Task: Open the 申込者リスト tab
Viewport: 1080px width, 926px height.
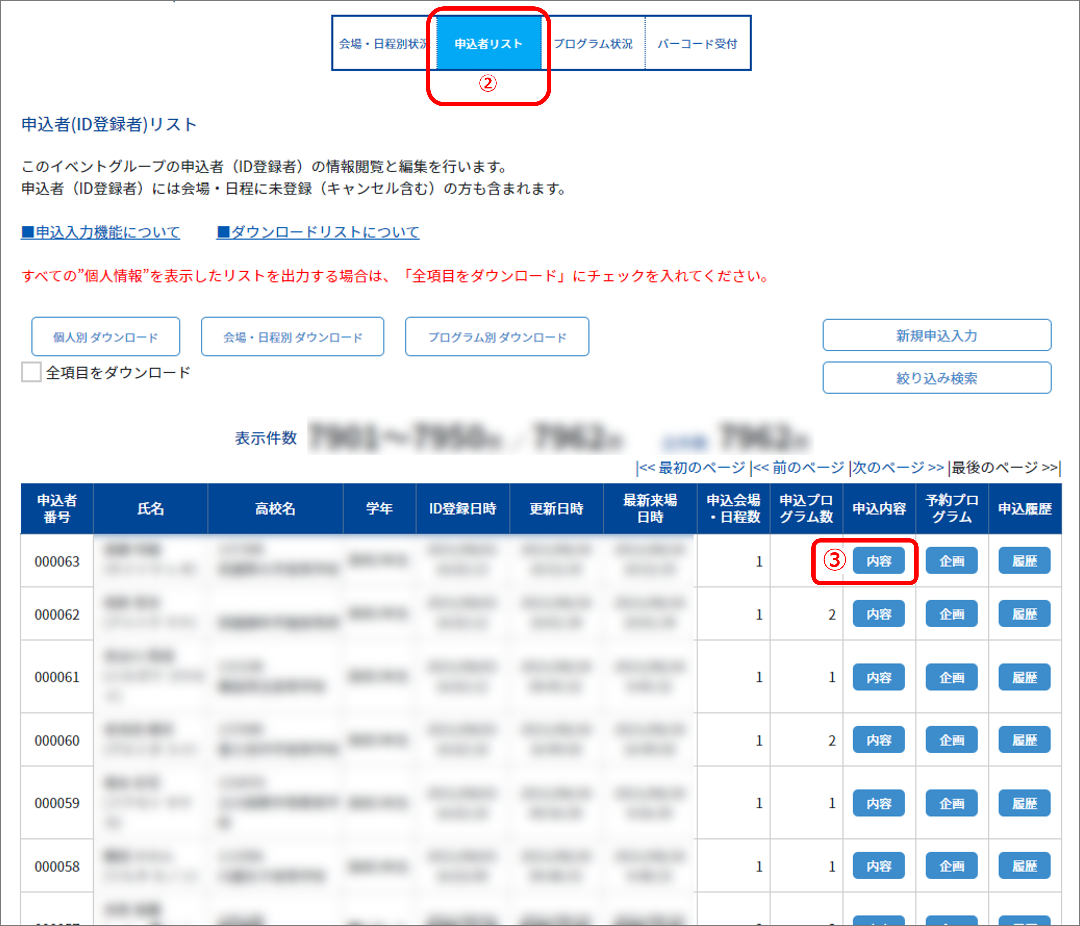Action: (x=489, y=43)
